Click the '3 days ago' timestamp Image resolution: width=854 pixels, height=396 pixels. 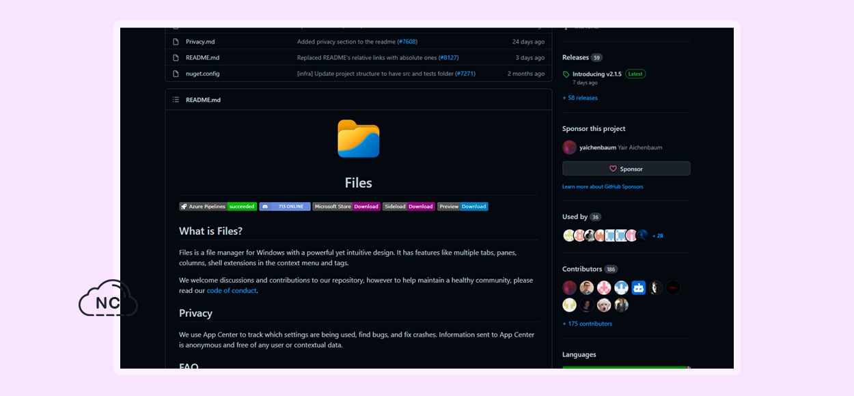(530, 58)
